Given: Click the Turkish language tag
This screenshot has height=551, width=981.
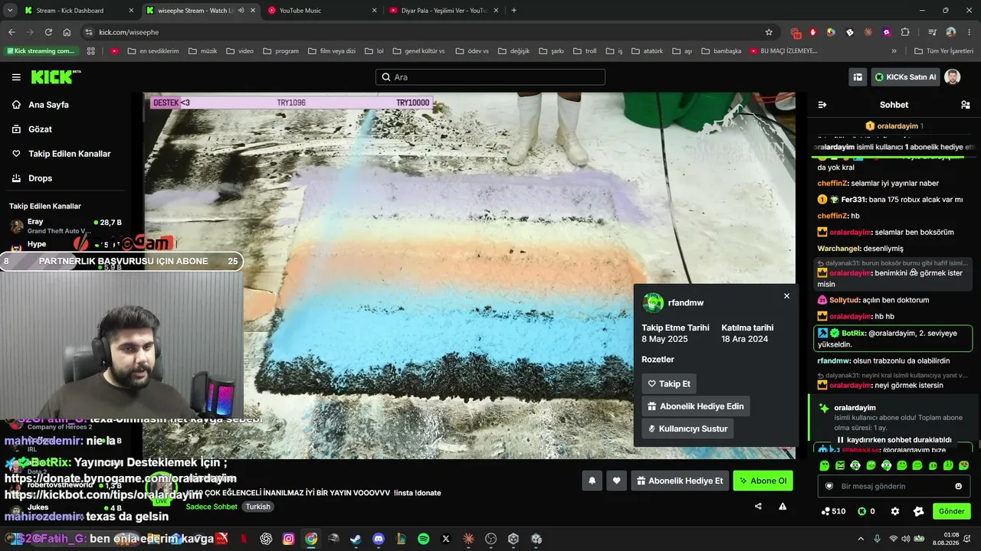Looking at the screenshot, I should click(x=258, y=507).
